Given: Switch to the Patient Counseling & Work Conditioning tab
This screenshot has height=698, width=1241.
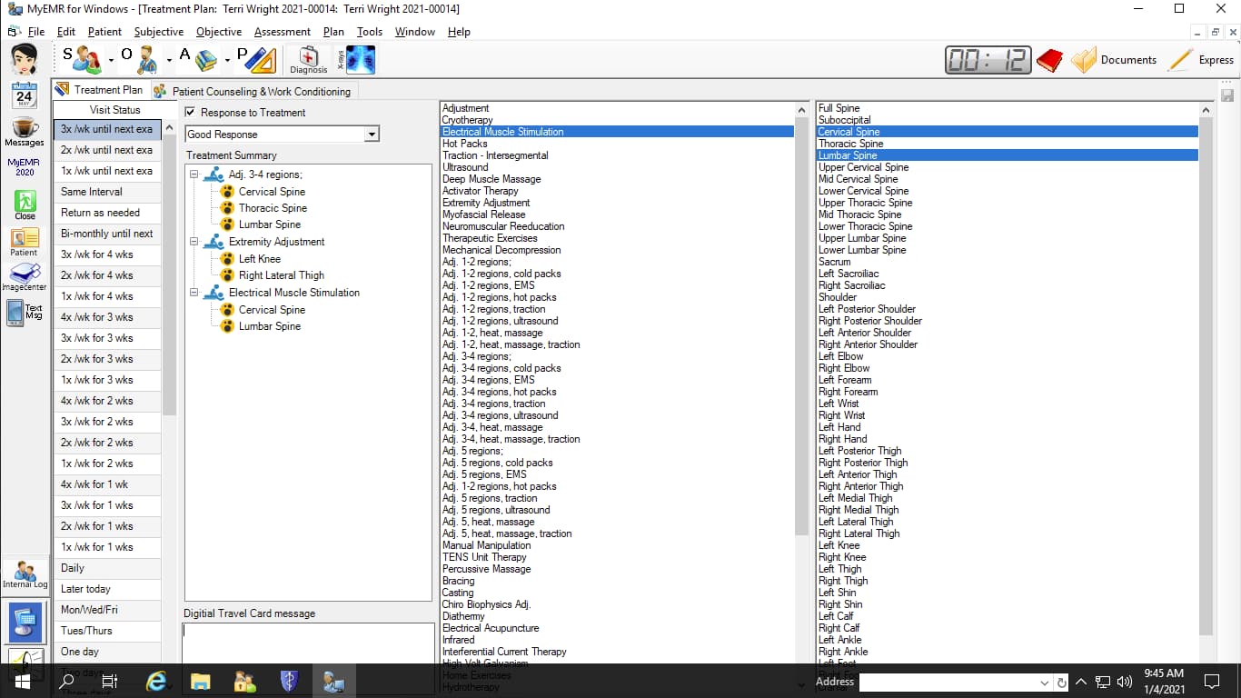Looking at the screenshot, I should (x=253, y=91).
